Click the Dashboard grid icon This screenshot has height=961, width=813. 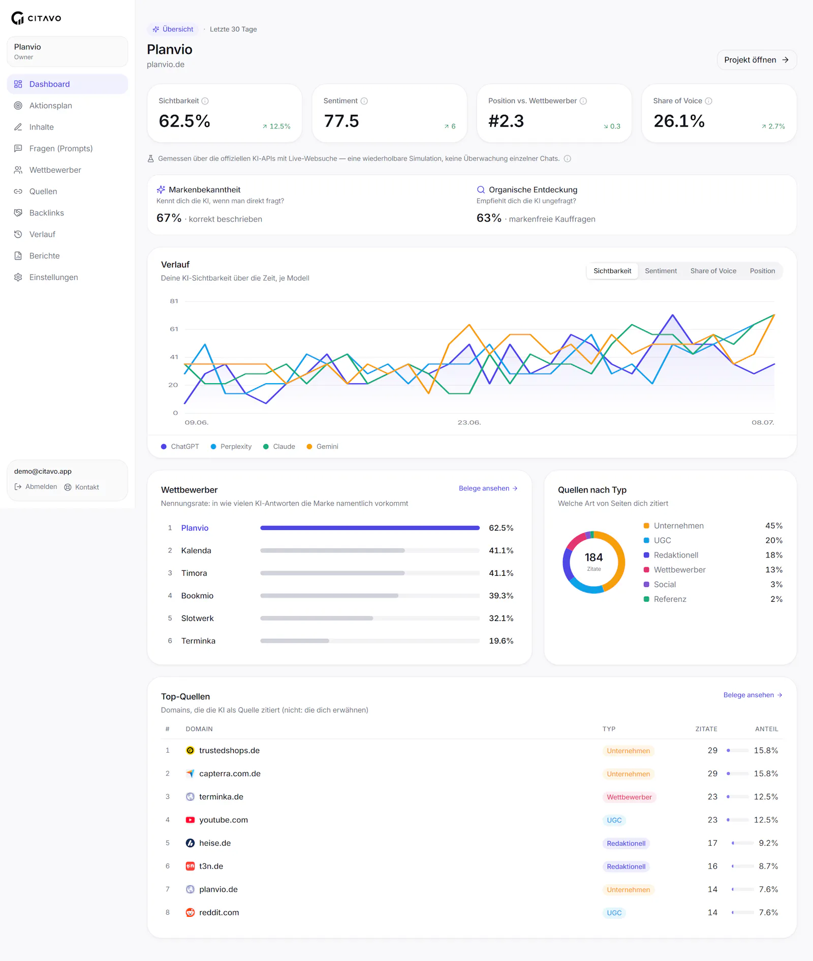tap(18, 84)
